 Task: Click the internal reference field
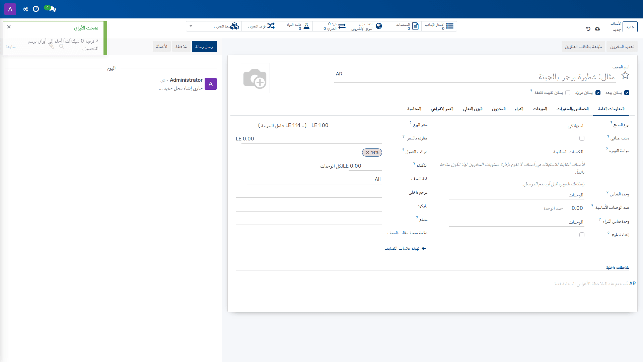(309, 193)
